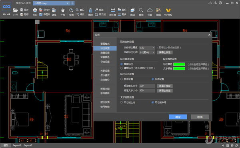The height and width of the screenshot is (148, 240).
Task: Click the More measurements (更多) icon
Action: 120,14
